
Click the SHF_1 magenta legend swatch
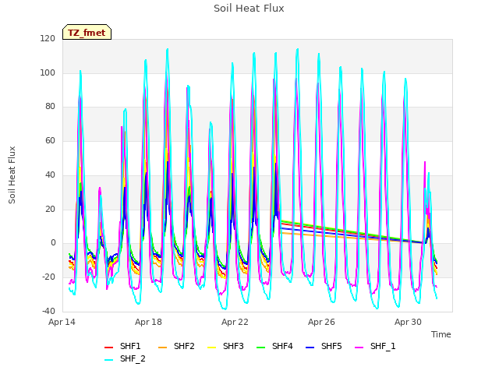point(359,348)
